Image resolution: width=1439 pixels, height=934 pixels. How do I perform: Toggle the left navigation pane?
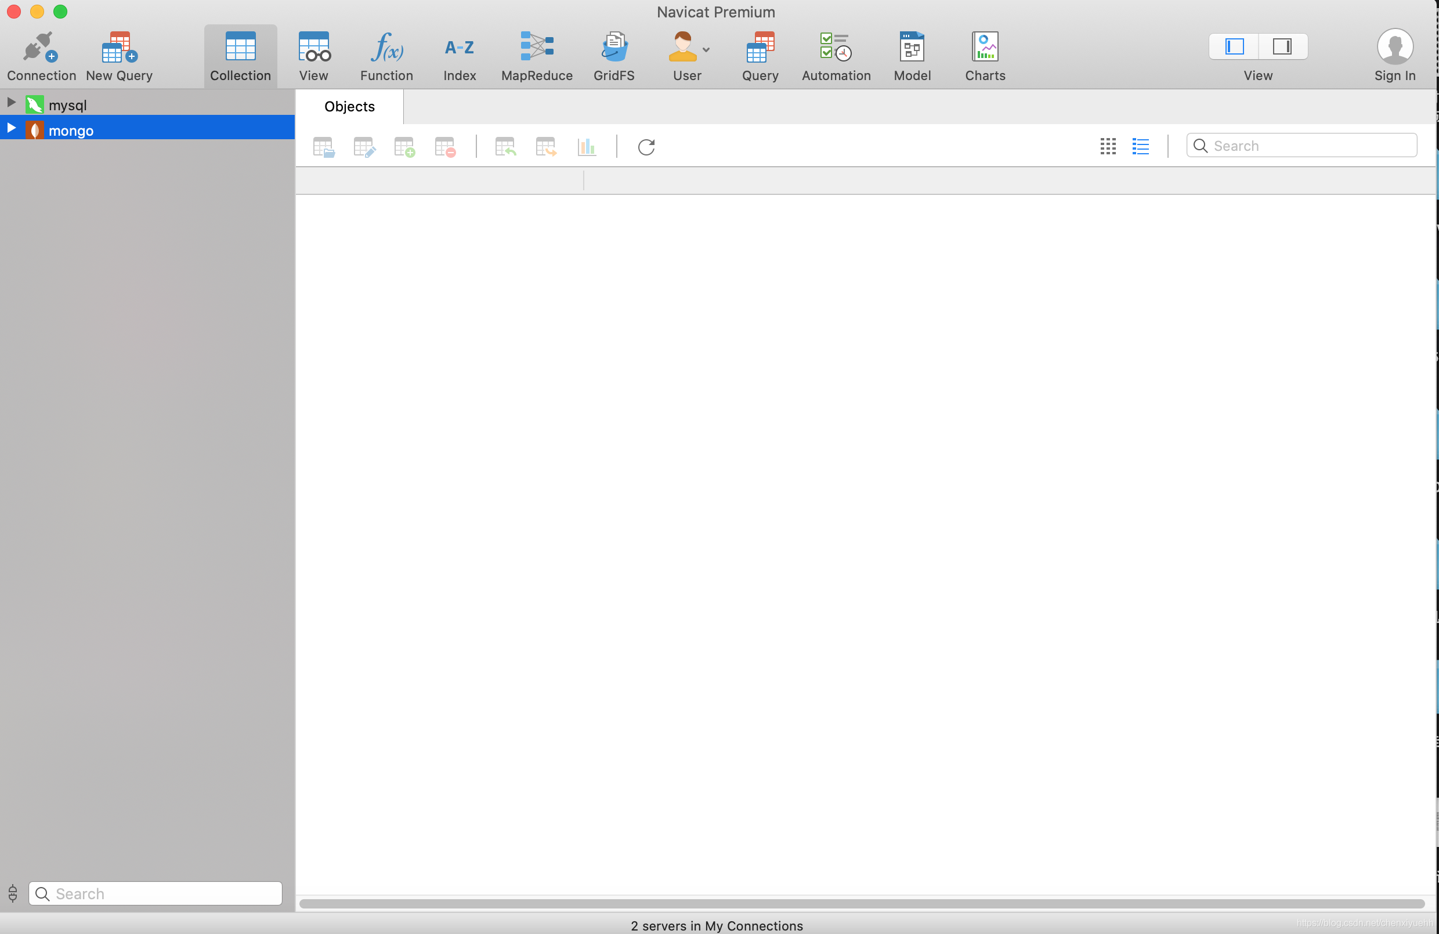1234,46
